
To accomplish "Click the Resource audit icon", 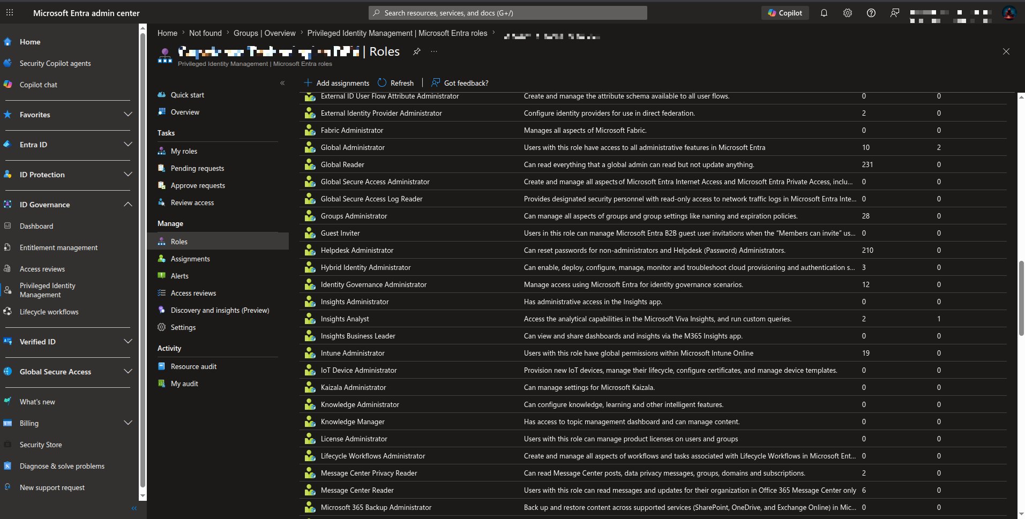I will click(161, 366).
